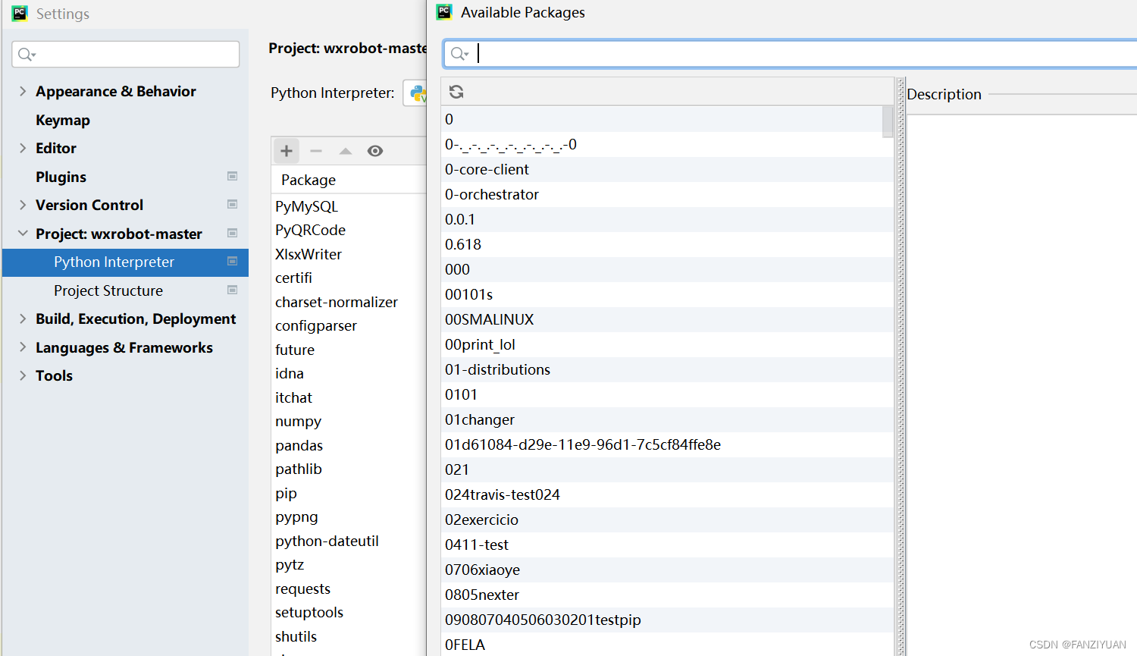The image size is (1137, 656).
Task: Open Keymap settings page
Action: (x=63, y=120)
